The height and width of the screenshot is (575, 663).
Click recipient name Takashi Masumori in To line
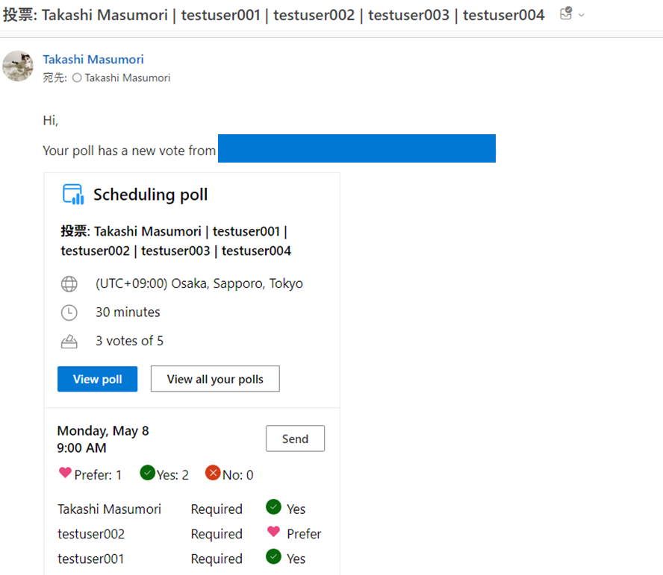pyautogui.click(x=127, y=78)
